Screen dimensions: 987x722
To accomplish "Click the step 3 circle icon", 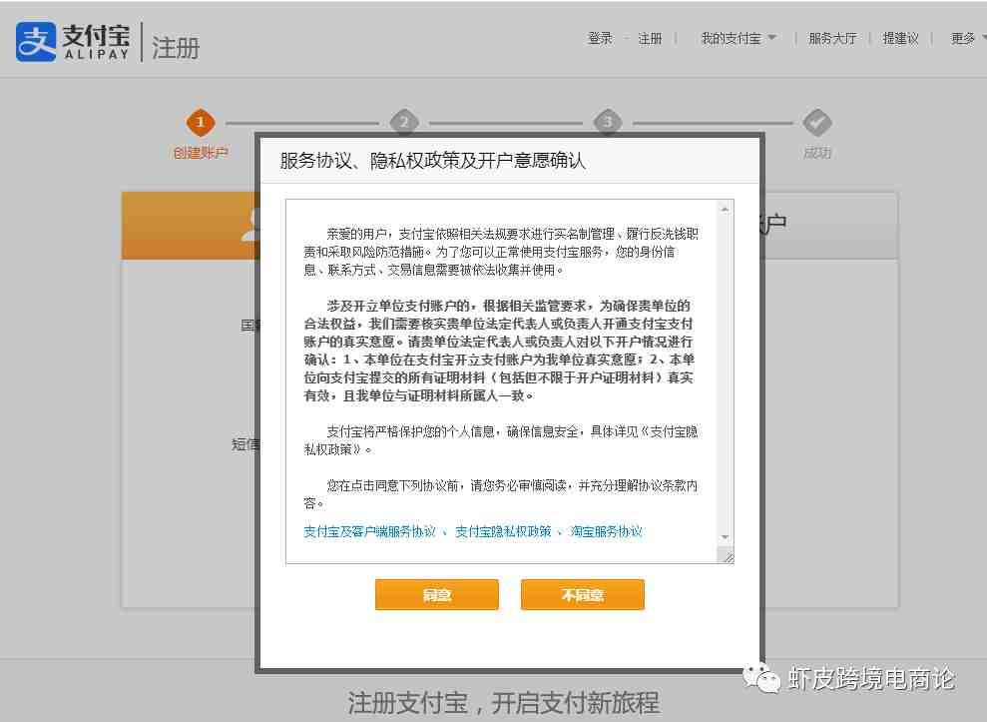I will pos(608,123).
